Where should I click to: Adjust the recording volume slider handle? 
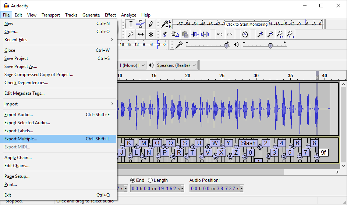pyautogui.click(x=226, y=46)
